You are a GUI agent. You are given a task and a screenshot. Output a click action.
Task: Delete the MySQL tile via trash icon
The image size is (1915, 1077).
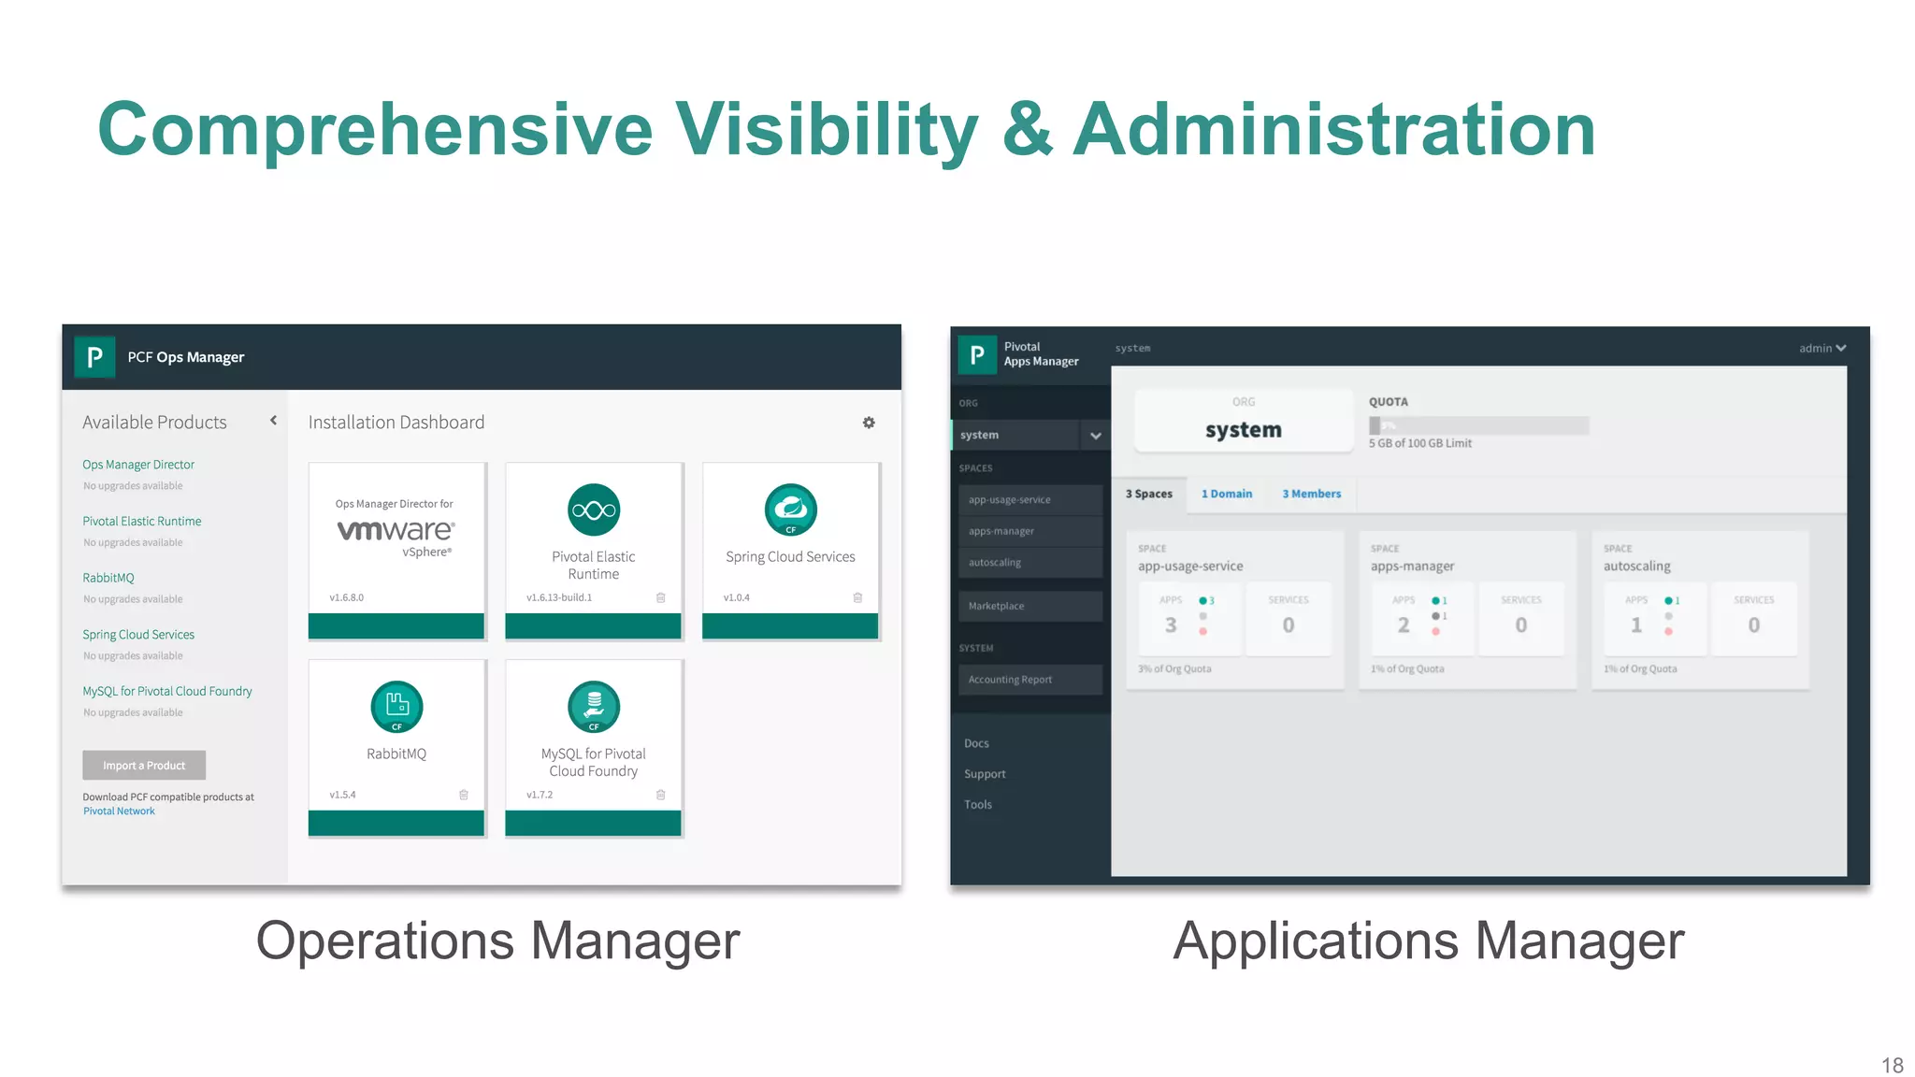pos(660,795)
